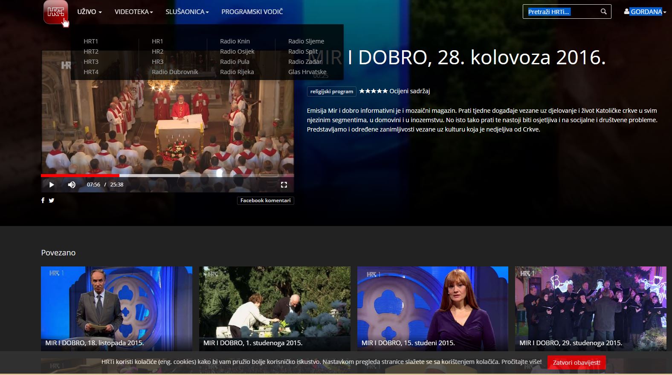The height and width of the screenshot is (375, 672).
Task: Choose HR3 radio station
Action: [157, 62]
